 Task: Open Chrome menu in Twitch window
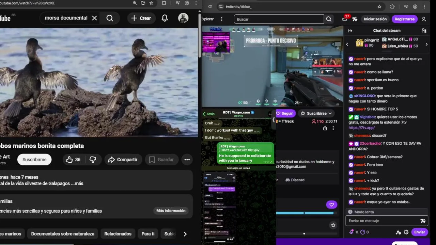pyautogui.click(x=425, y=6)
